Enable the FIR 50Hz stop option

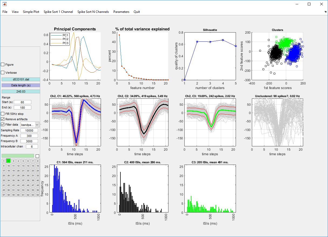pyautogui.click(x=3, y=114)
